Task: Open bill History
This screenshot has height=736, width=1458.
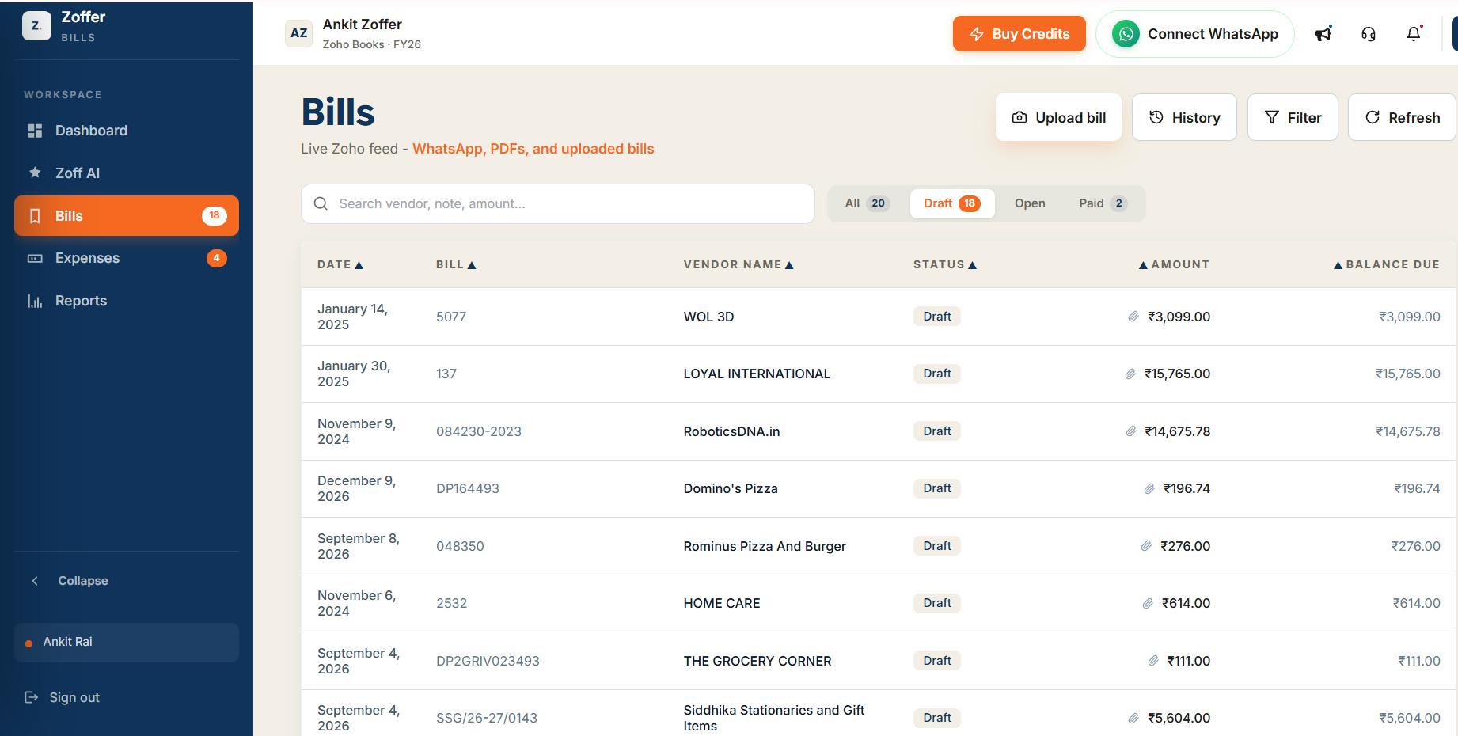Action: coord(1184,117)
